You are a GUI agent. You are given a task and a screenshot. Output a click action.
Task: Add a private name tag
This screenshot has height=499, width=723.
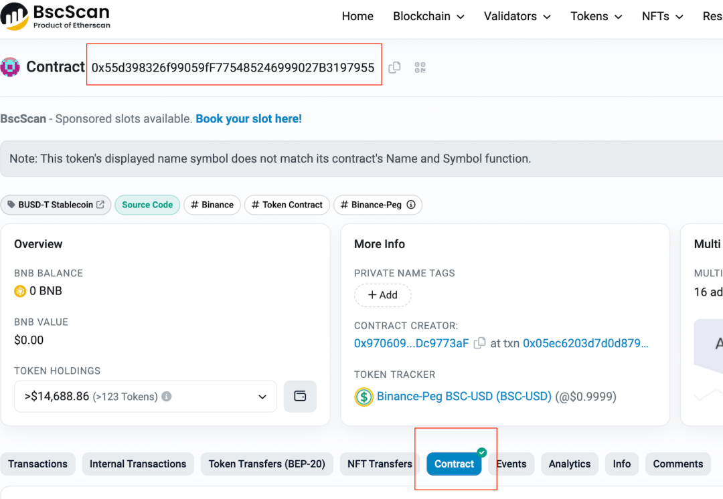pos(382,295)
